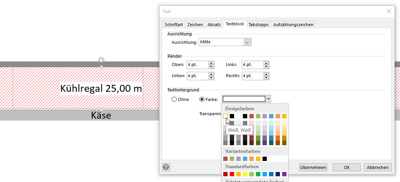400x182 pixels.
Task: Select the Ohne radio button
Action: click(x=174, y=99)
